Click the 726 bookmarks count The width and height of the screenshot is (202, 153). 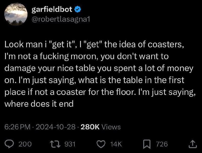[x=162, y=144]
